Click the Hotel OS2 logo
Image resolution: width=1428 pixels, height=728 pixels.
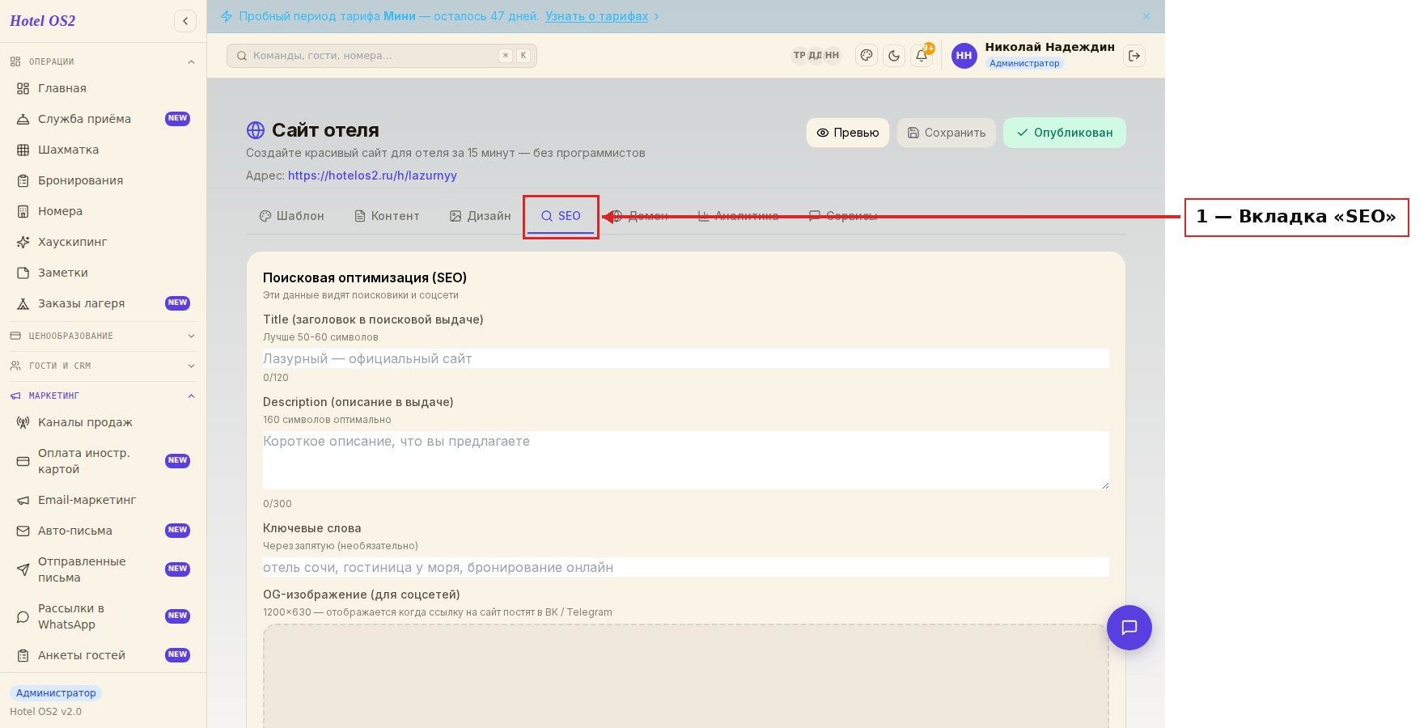point(43,21)
